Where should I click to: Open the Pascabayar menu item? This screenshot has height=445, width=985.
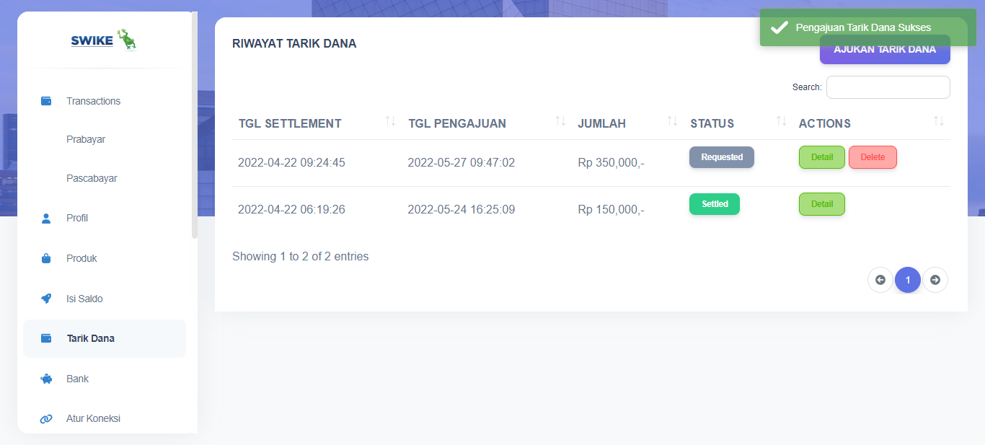click(x=92, y=178)
